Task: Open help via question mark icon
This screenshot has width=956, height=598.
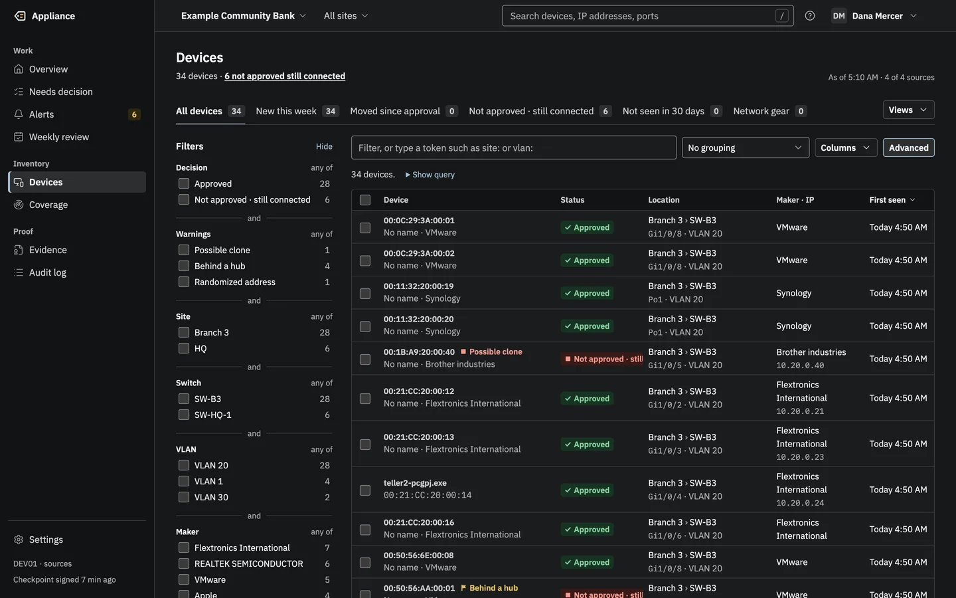Action: tap(810, 16)
